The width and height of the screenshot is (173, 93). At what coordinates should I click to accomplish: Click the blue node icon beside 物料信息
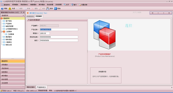[x=4, y=39]
